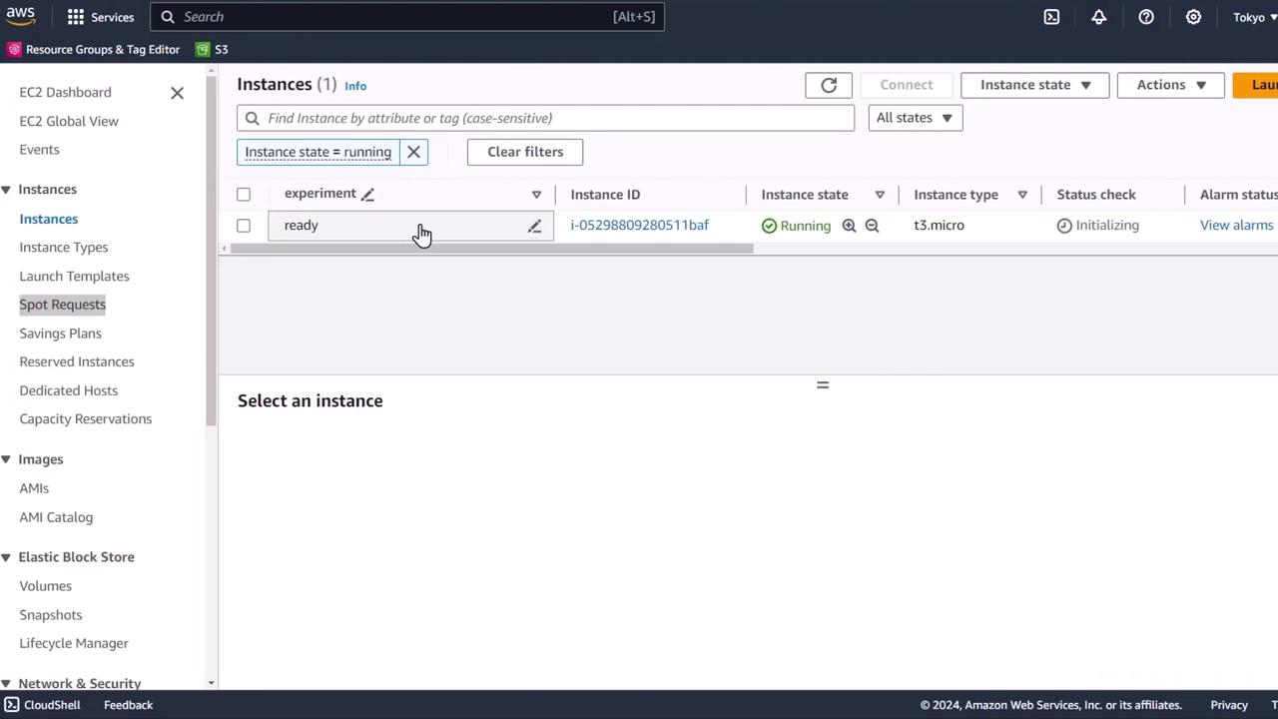This screenshot has height=719, width=1278.
Task: Click the Clear filters button
Action: coord(525,152)
